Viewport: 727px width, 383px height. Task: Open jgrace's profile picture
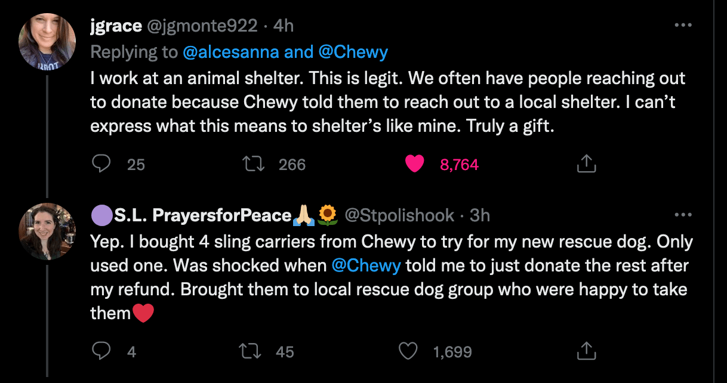click(47, 41)
